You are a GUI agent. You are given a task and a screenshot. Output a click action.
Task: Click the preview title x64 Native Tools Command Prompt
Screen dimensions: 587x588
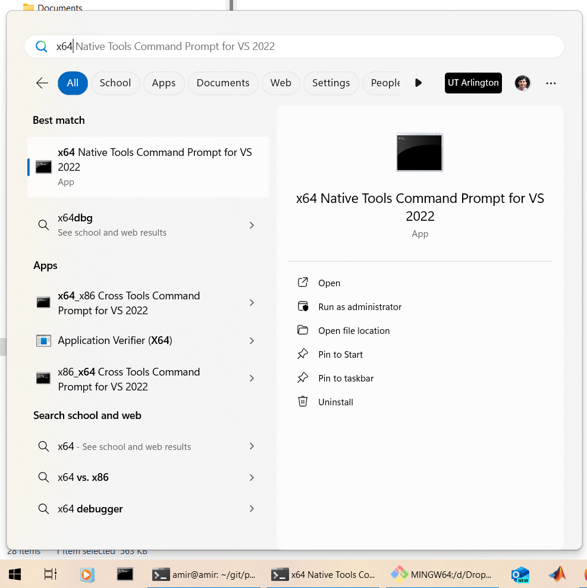pos(420,207)
